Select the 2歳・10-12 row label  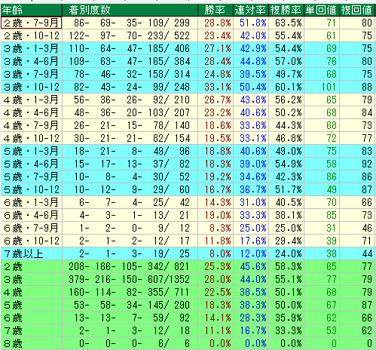click(x=31, y=35)
